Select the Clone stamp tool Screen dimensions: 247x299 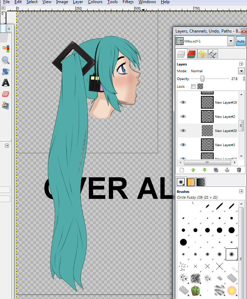6,105
